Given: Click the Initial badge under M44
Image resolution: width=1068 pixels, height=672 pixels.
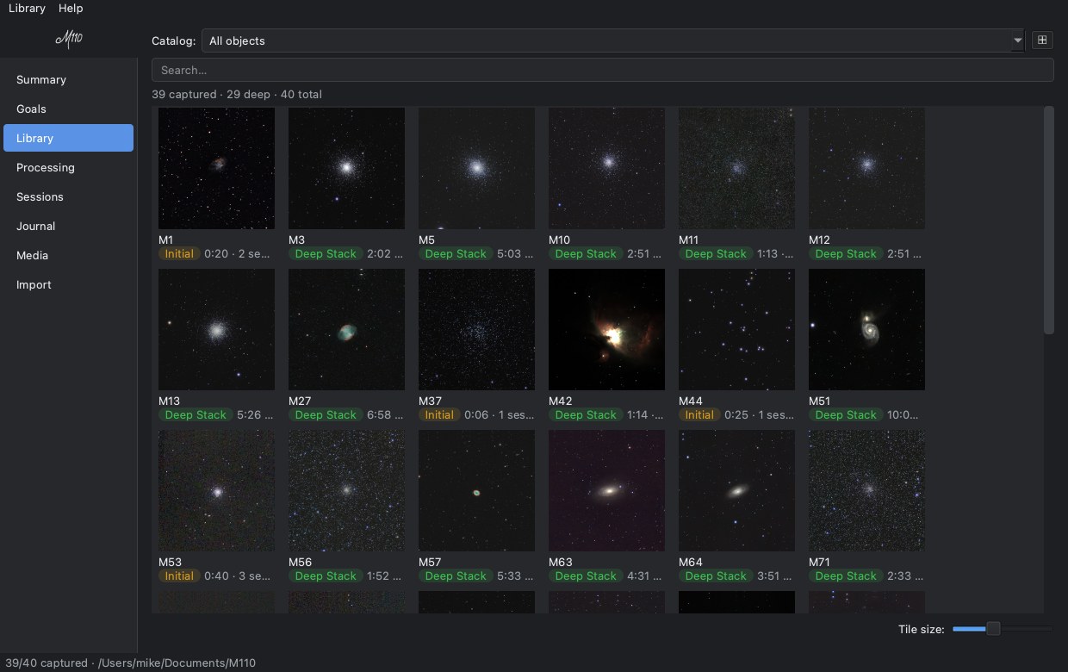Looking at the screenshot, I should pos(699,415).
